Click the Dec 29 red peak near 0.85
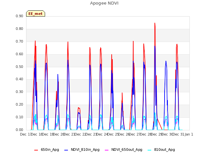This screenshot has width=209, height=156. [155, 23]
